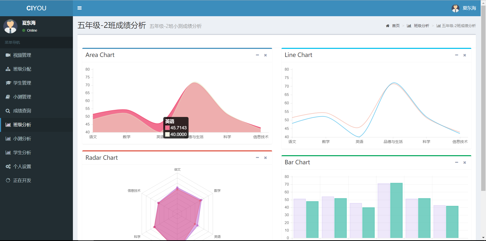
Task: Click the tallest green bar in Bar Chart
Action: point(396,210)
